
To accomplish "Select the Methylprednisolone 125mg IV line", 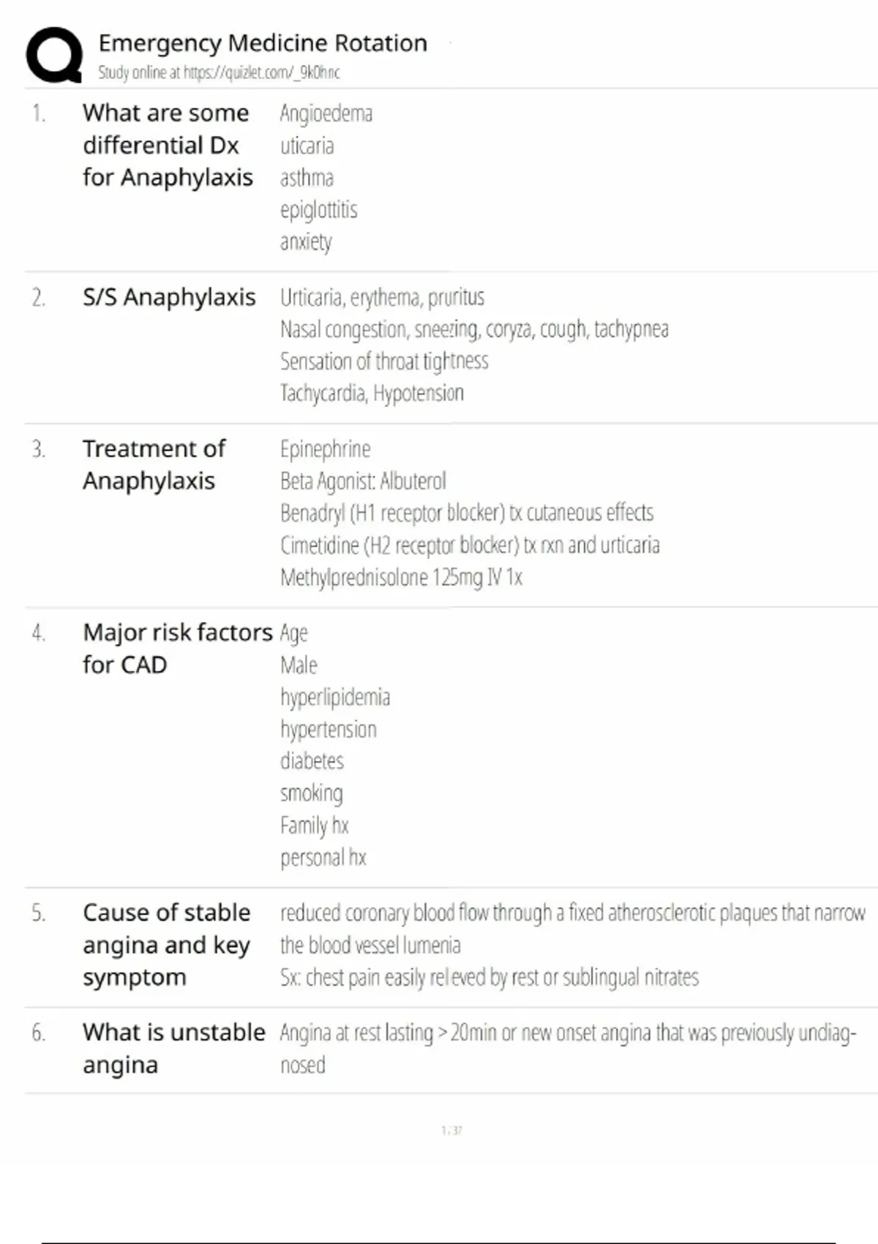I will coord(401,577).
